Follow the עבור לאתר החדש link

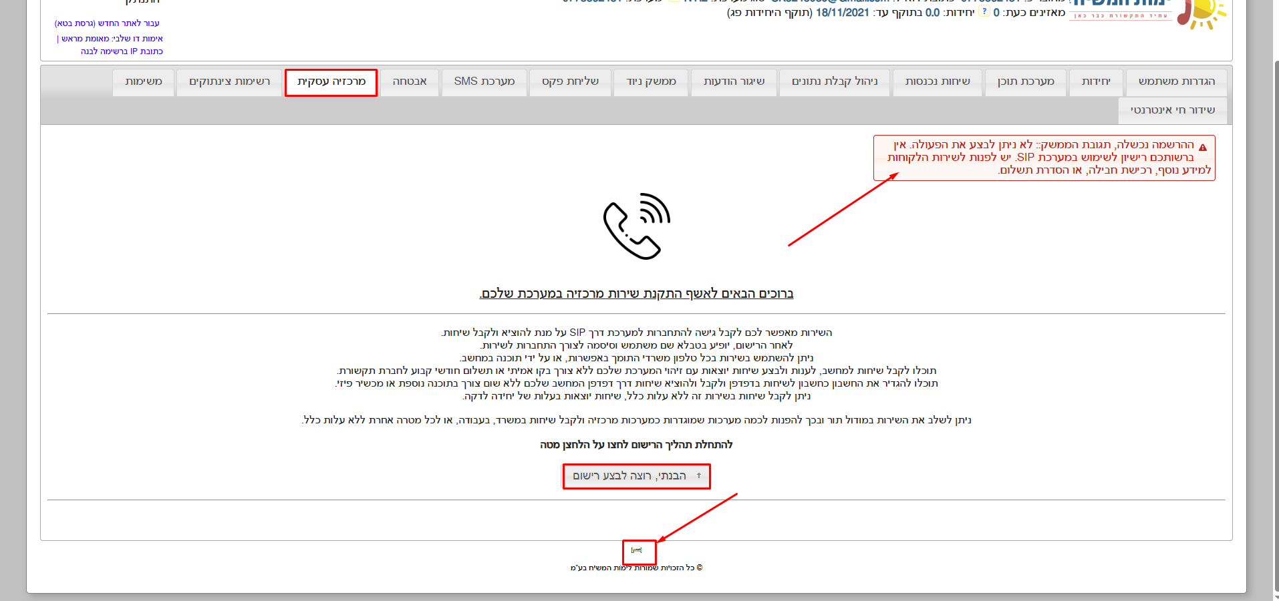coord(107,23)
